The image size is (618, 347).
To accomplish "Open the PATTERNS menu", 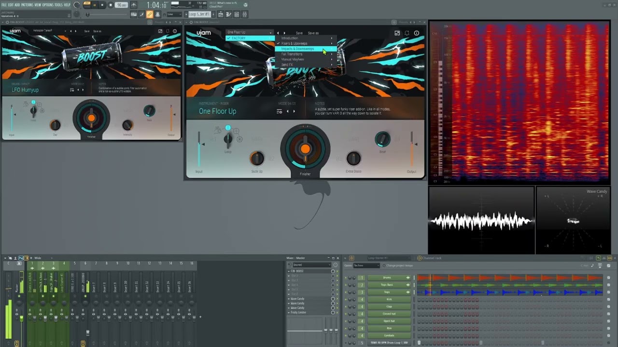I will click(x=27, y=5).
